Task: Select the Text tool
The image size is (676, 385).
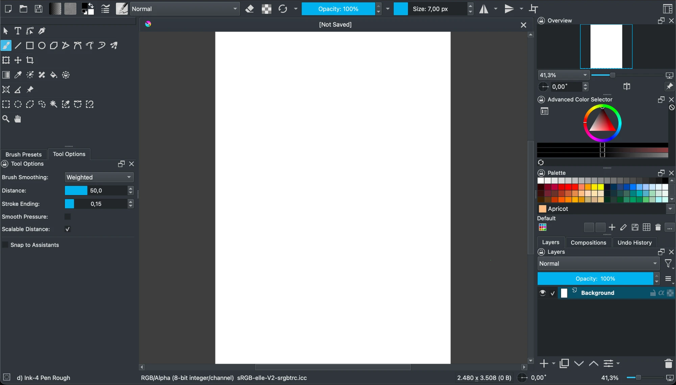Action: click(18, 31)
